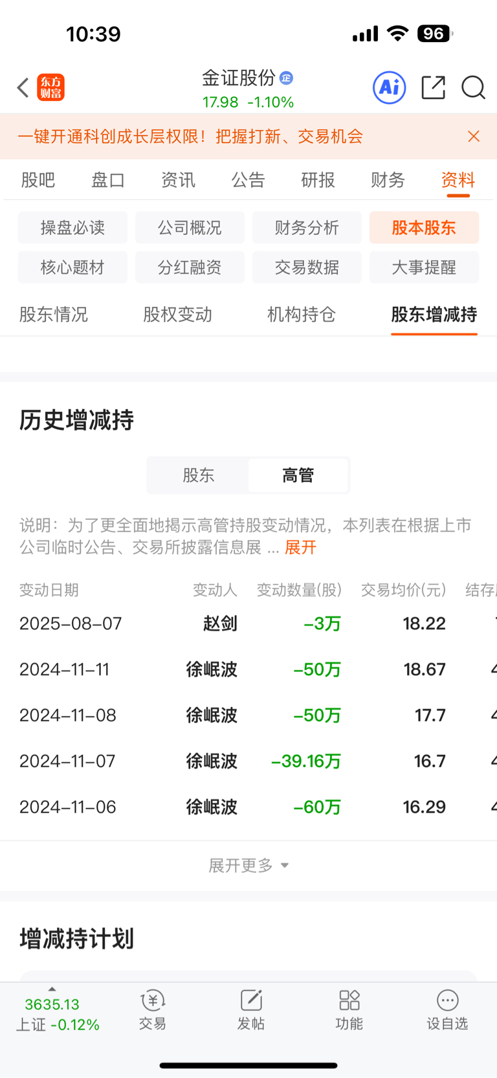Tap the share/export icon
The image size is (497, 1078).
433,87
